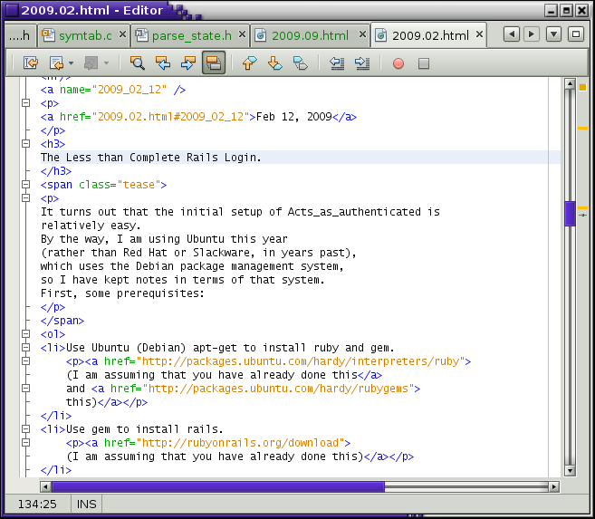This screenshot has width=595, height=519.
Task: Find previous occurrence using toolbar arrow
Action: click(163, 63)
